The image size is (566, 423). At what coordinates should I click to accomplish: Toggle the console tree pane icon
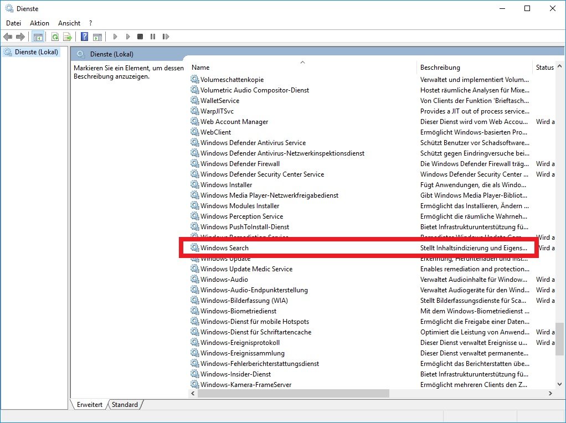38,37
